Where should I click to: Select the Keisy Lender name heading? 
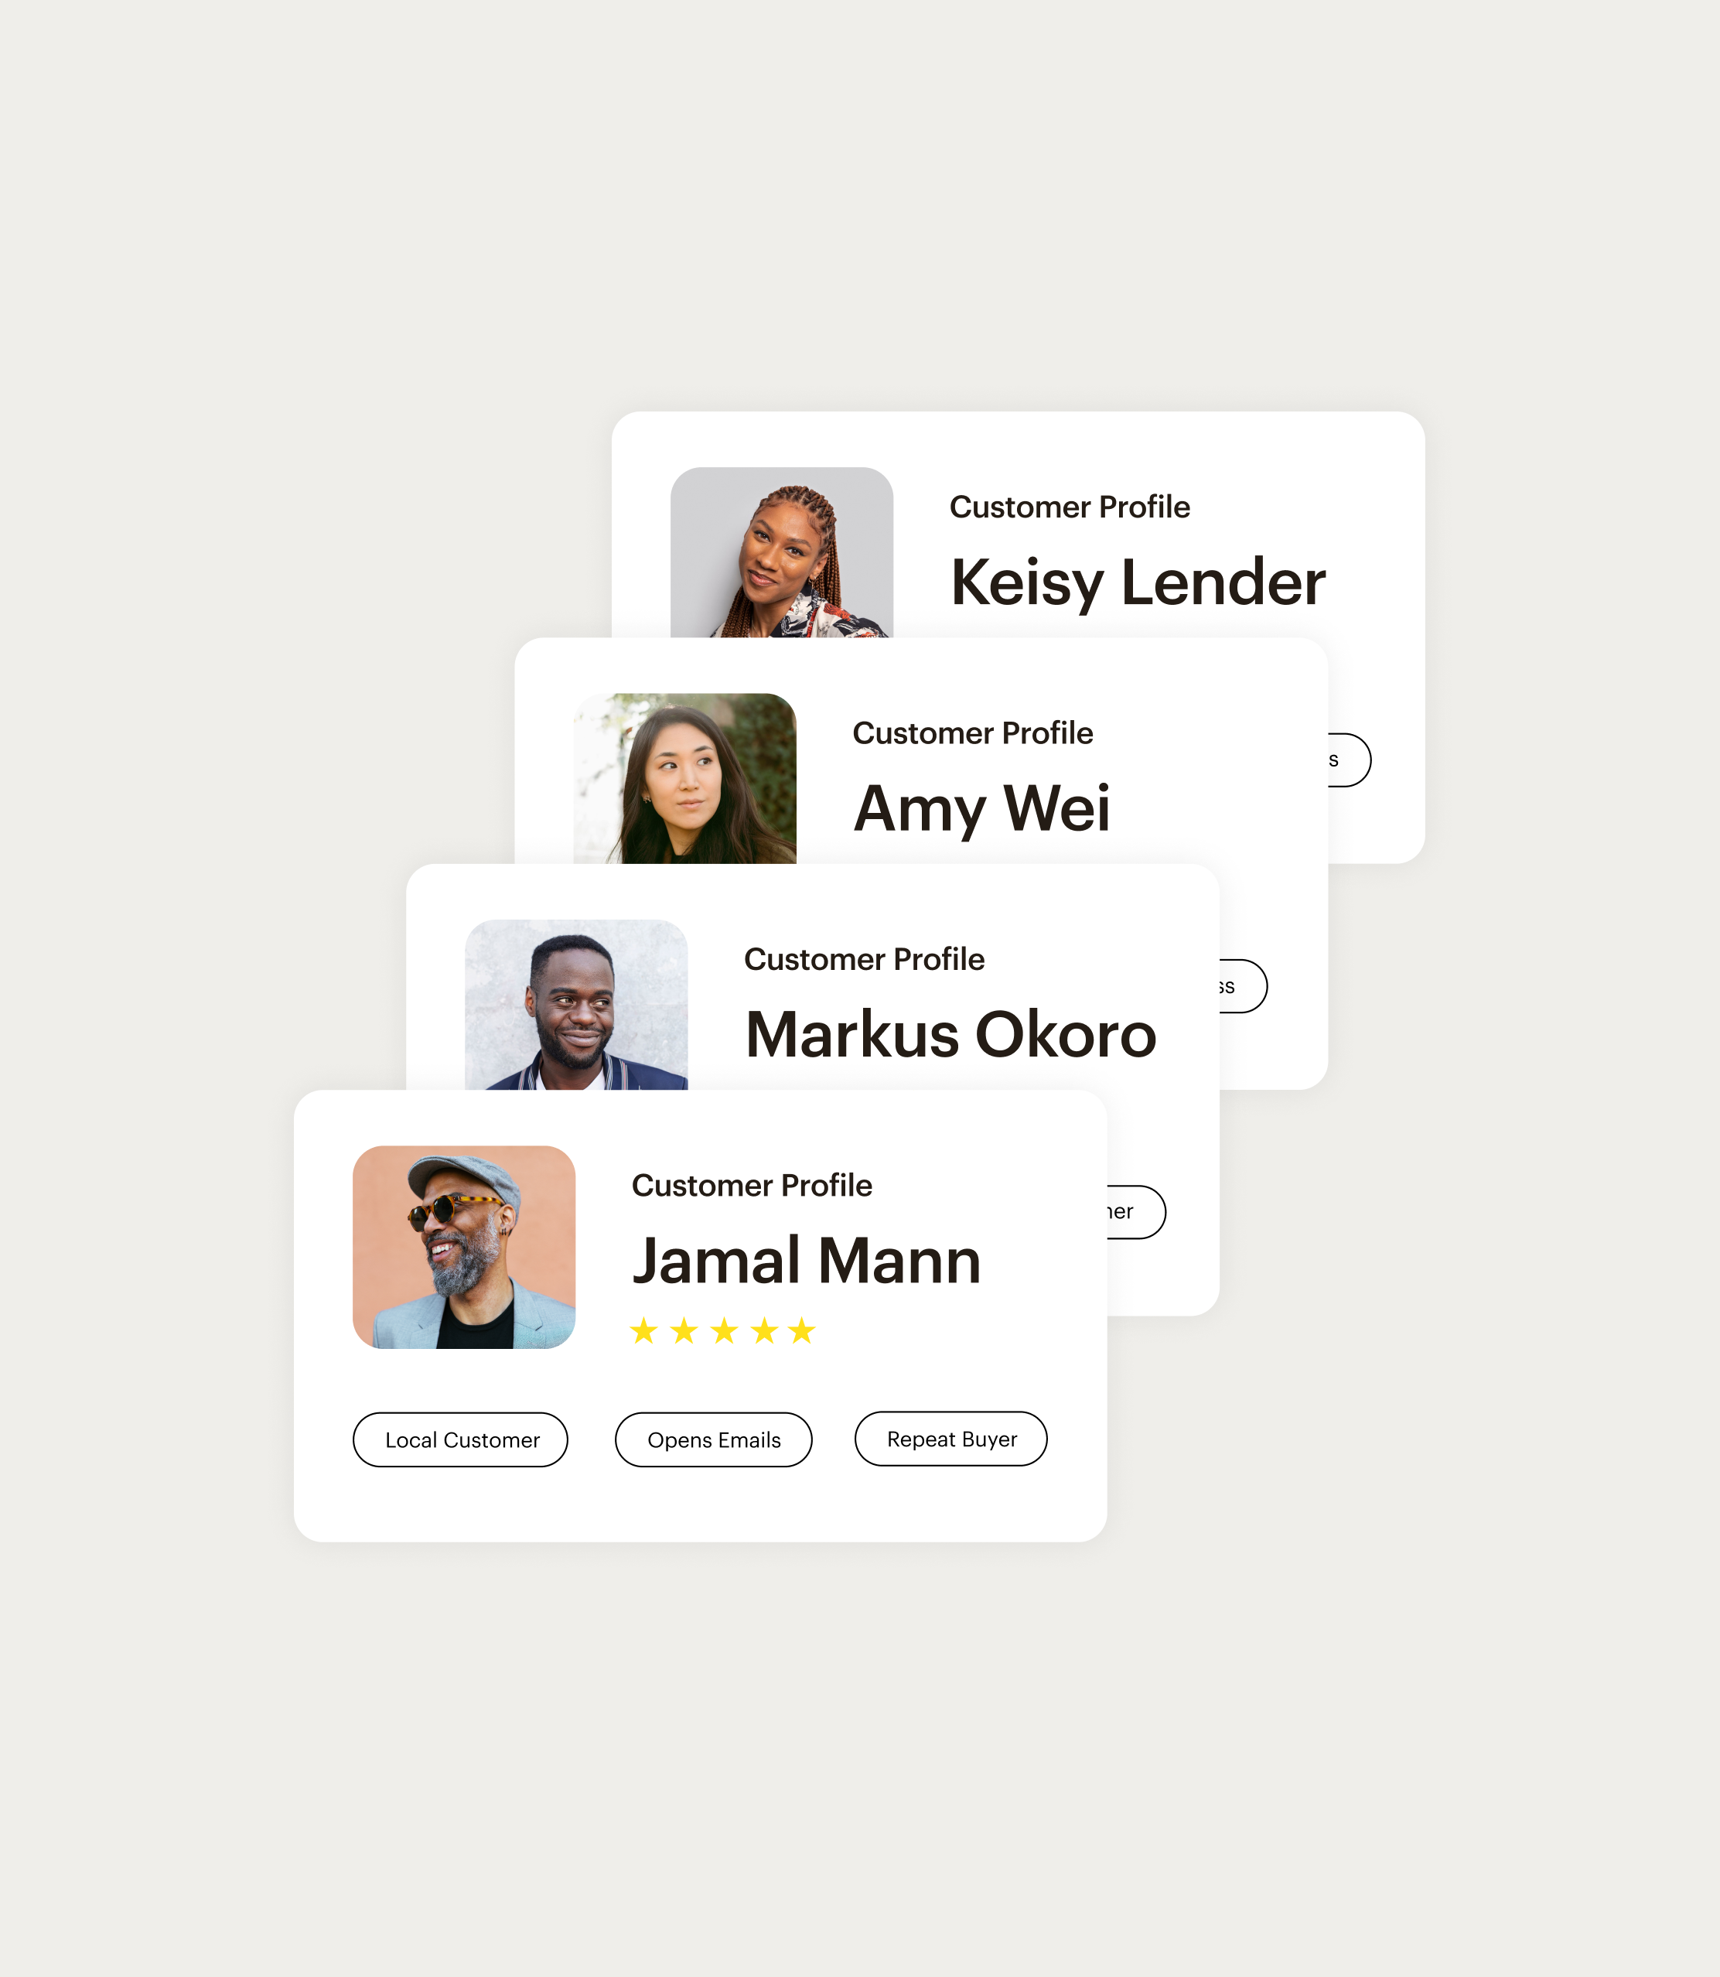[x=1138, y=582]
